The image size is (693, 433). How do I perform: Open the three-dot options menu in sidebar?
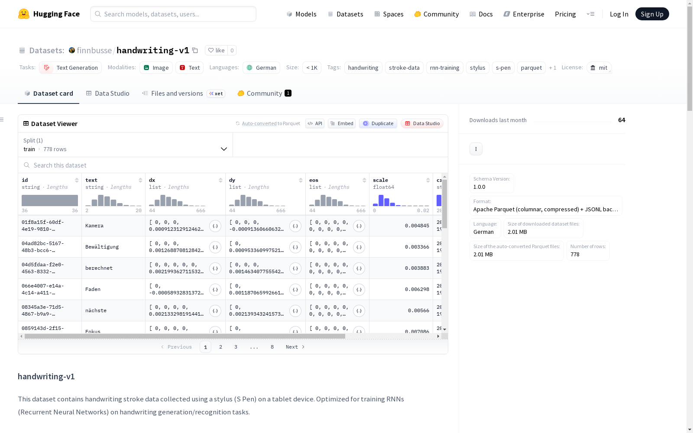tap(476, 149)
